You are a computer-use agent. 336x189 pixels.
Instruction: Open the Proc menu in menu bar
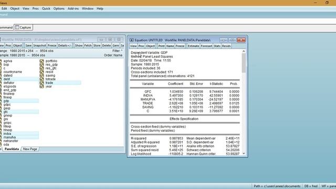(35, 8)
